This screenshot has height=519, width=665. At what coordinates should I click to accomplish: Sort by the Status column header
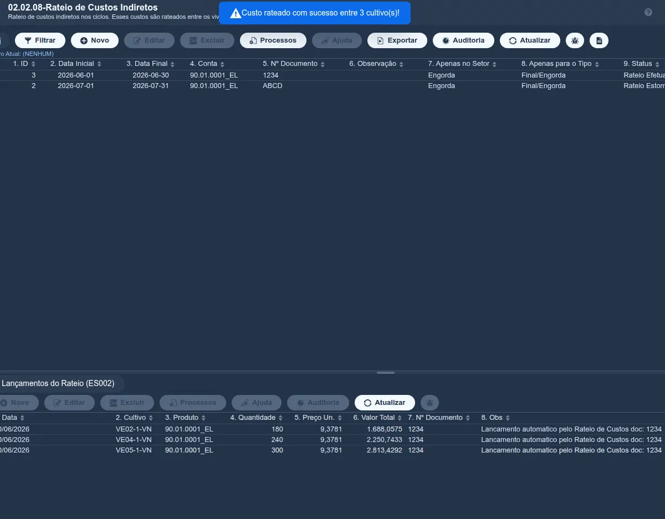coord(642,64)
